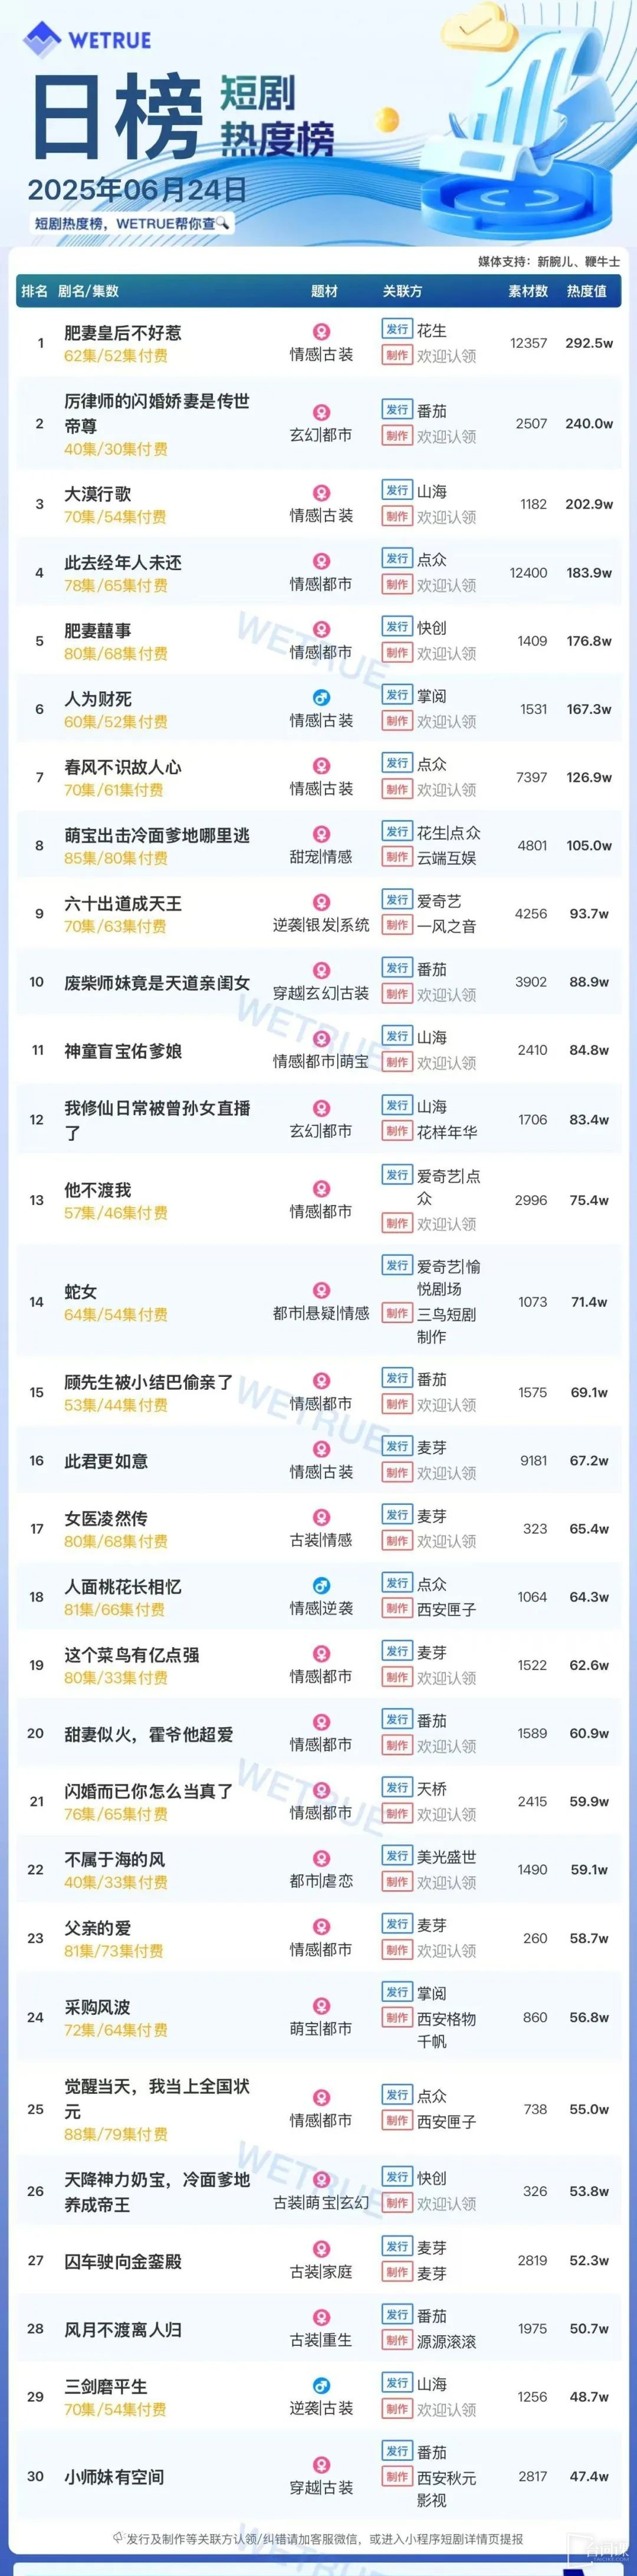Click the 制作 tag next to 云端互娱
This screenshot has height=2576, width=637.
[x=397, y=857]
